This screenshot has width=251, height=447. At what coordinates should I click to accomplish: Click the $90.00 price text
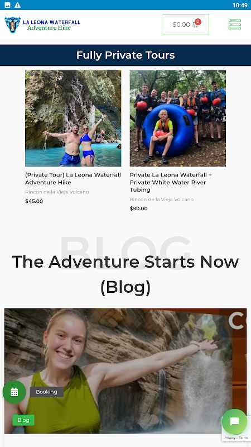coord(138,208)
